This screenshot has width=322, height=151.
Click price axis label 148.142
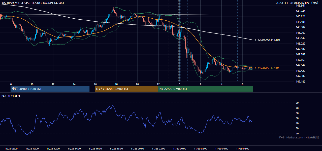(x=301, y=38)
